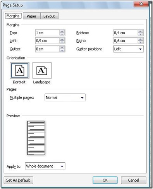Decrease Bottom margin with down arrow
The height and width of the screenshot is (189, 153).
coord(140,34)
